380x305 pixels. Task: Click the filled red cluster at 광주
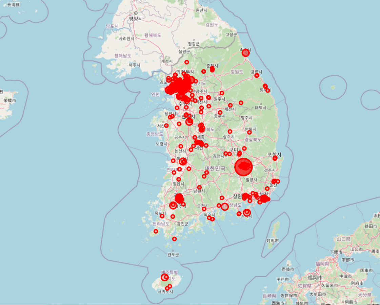click(179, 198)
